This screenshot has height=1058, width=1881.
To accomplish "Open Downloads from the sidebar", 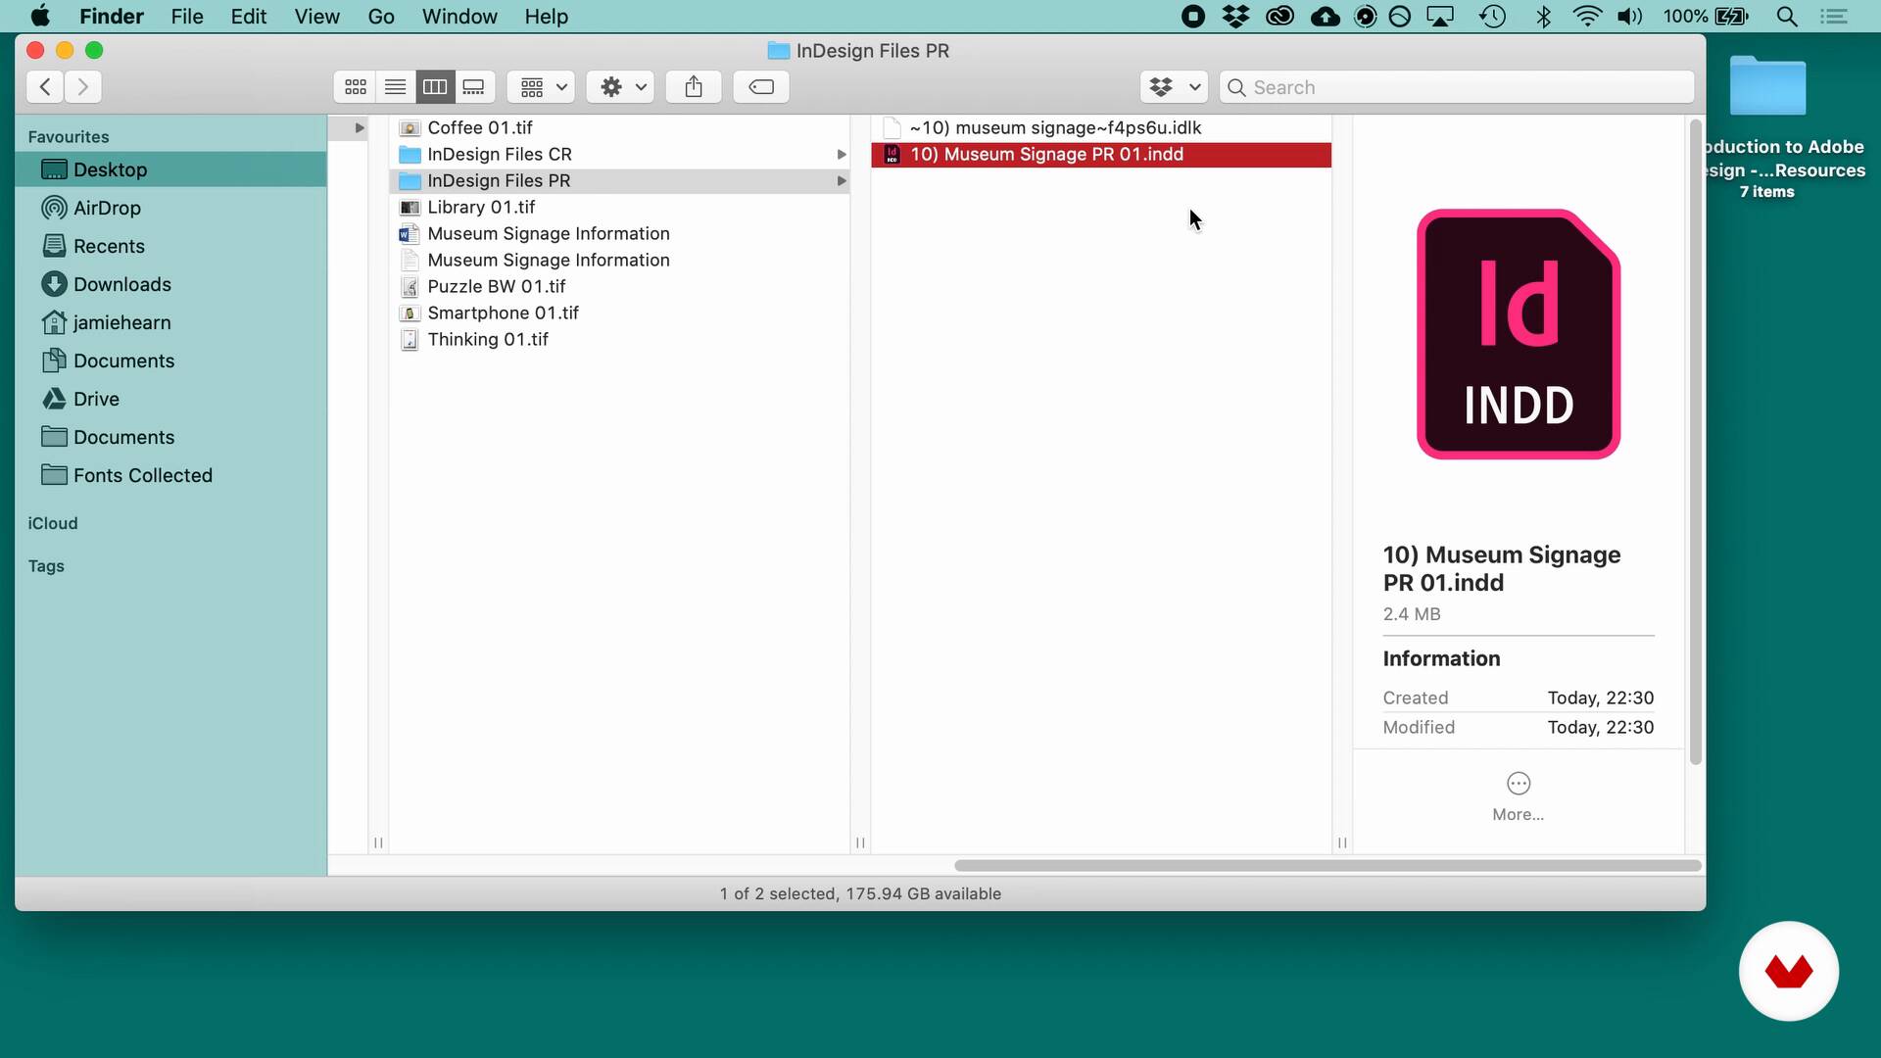I will [170, 284].
